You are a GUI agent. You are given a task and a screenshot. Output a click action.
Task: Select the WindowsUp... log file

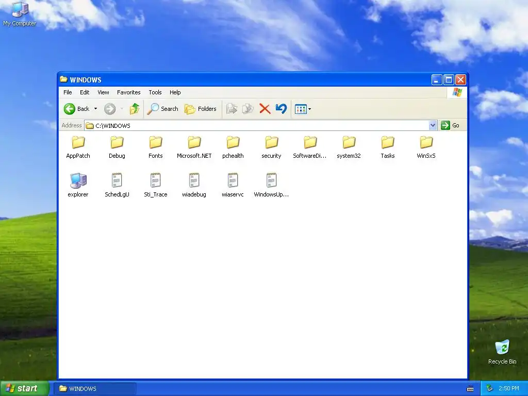(271, 185)
